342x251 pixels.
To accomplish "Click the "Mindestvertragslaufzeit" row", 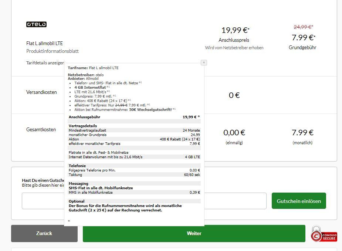I will (x=134, y=130).
